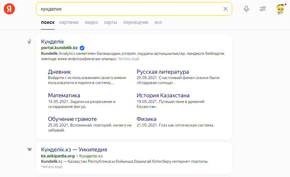Open the user profile avatar

280,9
